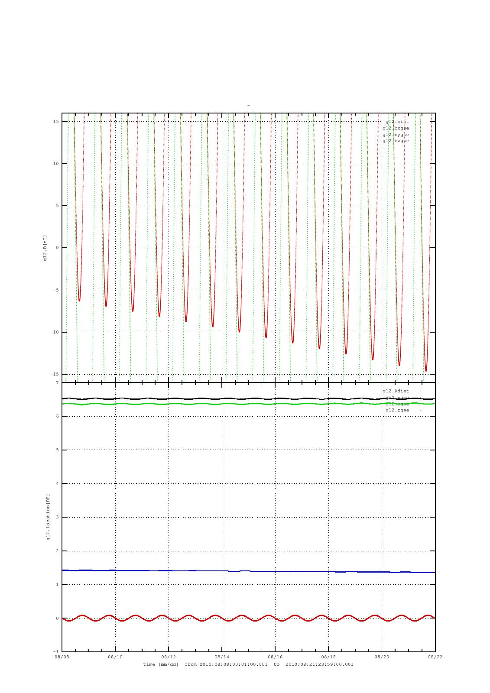490x693 pixels.
Task: Click the g12.Rdist legend entry
Action: click(396, 391)
